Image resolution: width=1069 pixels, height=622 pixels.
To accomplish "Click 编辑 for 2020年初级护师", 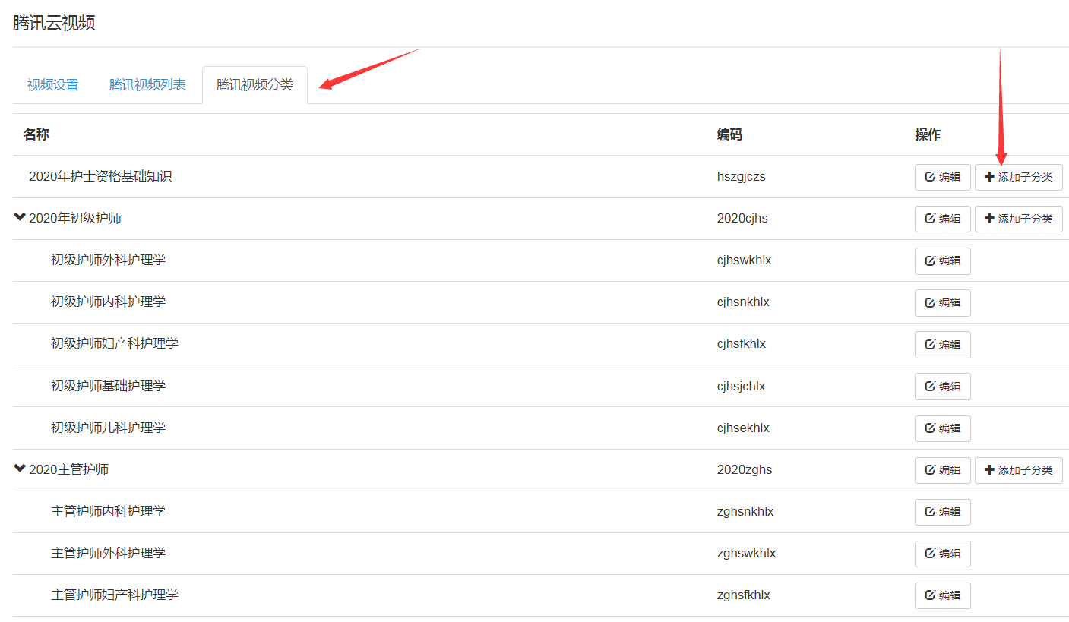I will pos(942,219).
